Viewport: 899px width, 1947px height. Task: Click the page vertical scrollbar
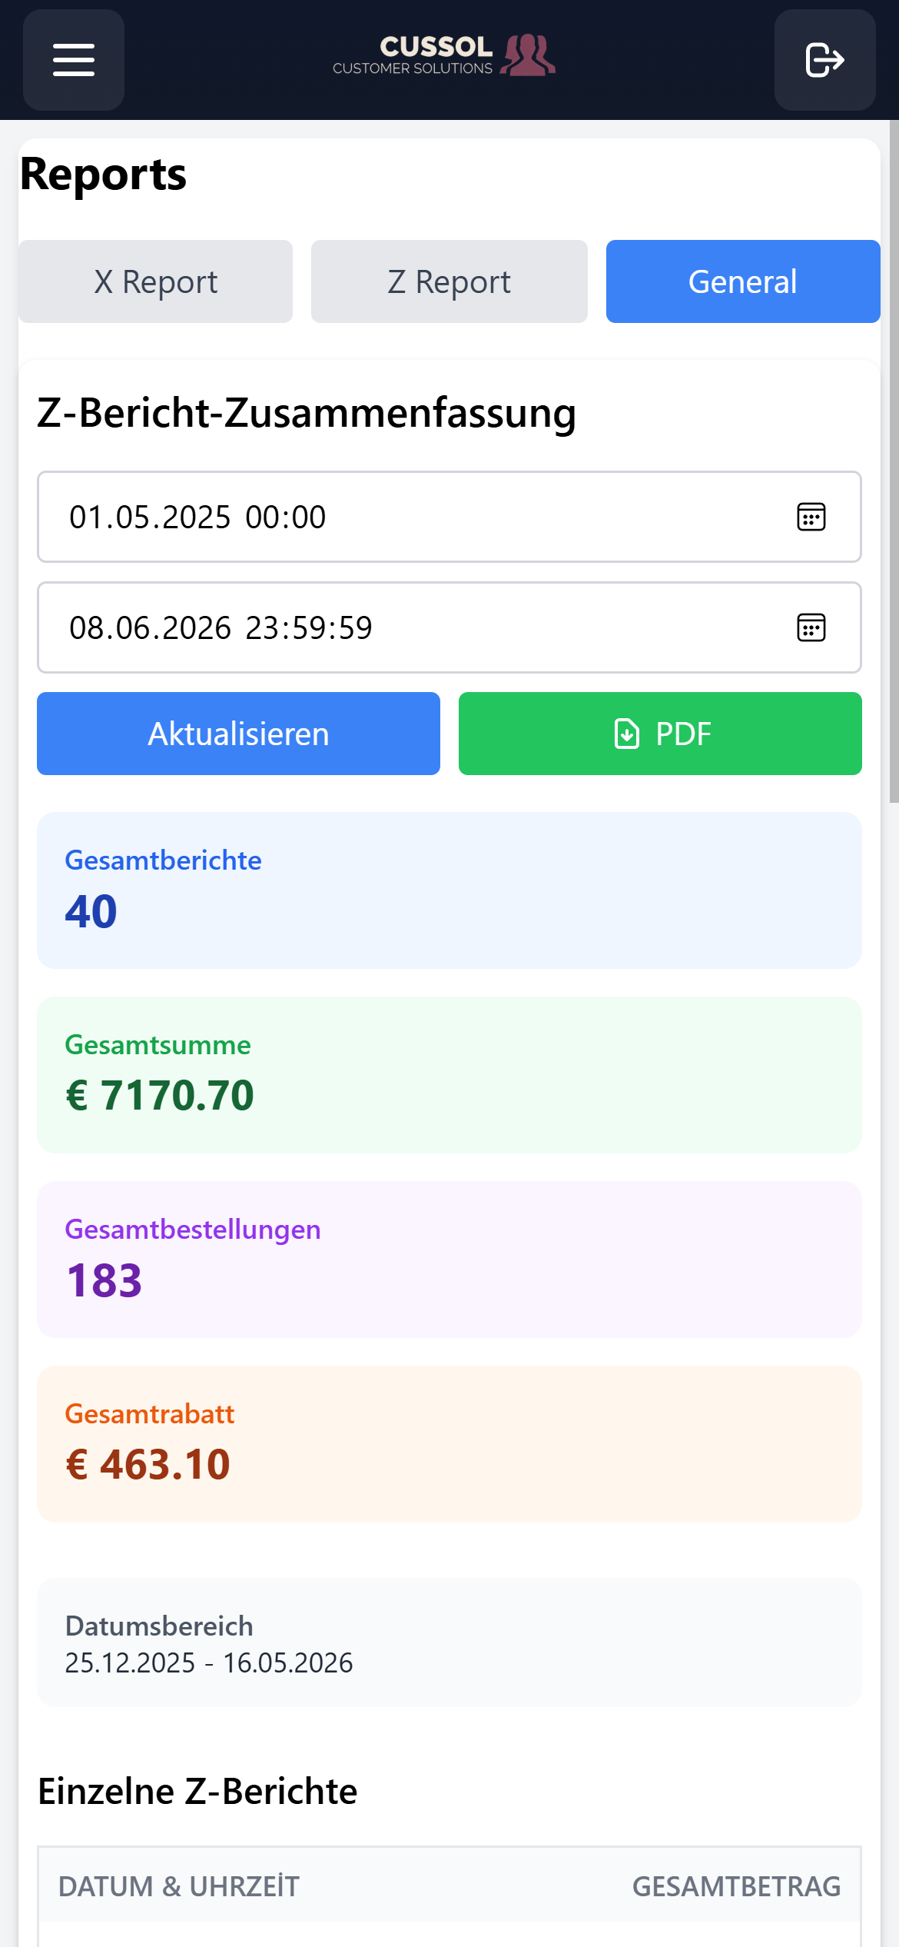[x=894, y=461]
